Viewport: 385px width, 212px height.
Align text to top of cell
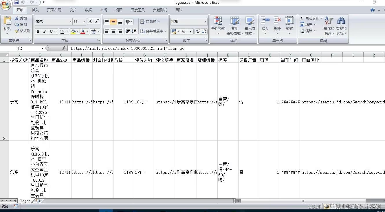click(107, 22)
